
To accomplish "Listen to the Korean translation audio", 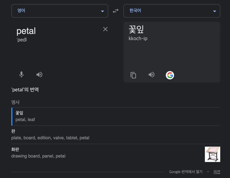I will click(152, 75).
